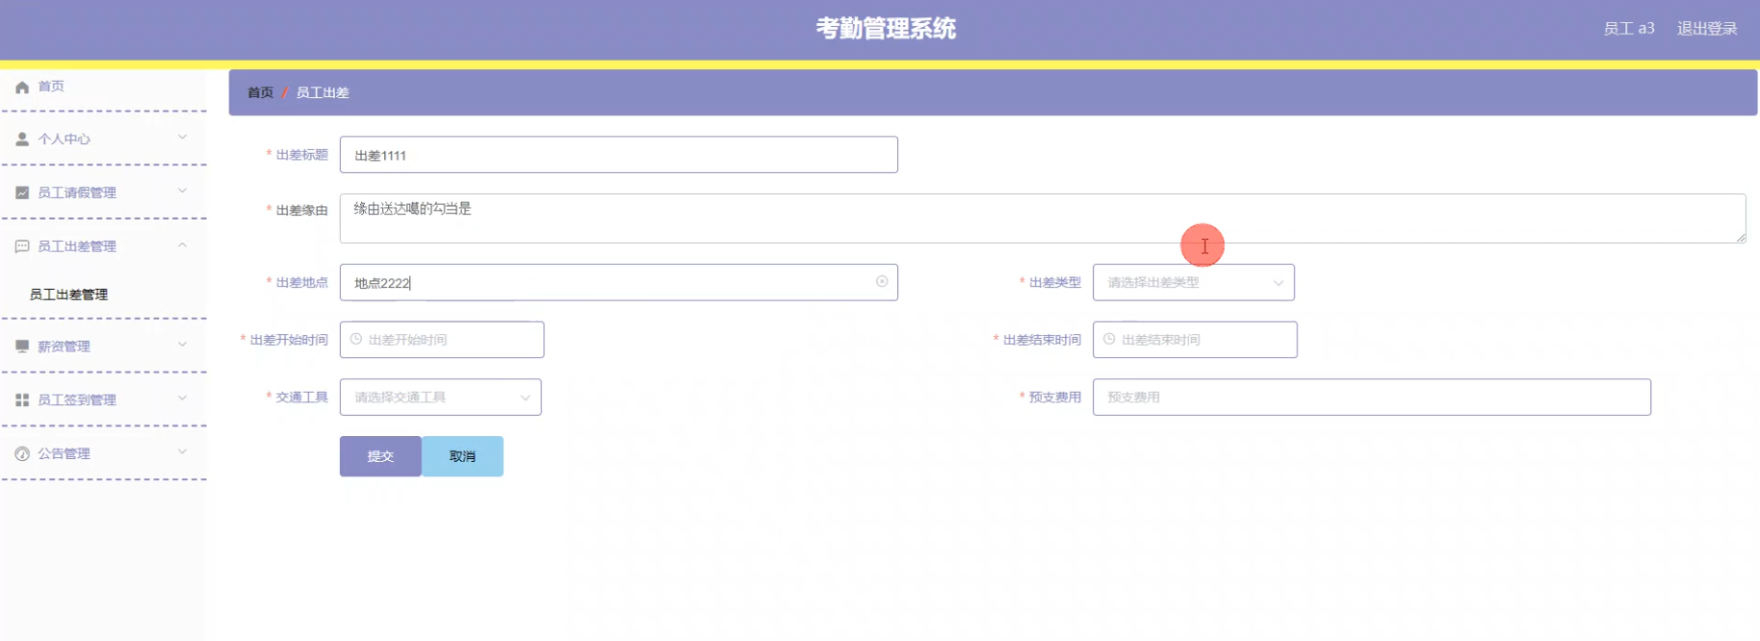Expand the 薪资管理 menu chevron

(x=182, y=346)
